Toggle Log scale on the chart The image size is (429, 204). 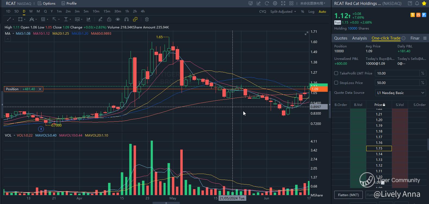[x=311, y=12]
